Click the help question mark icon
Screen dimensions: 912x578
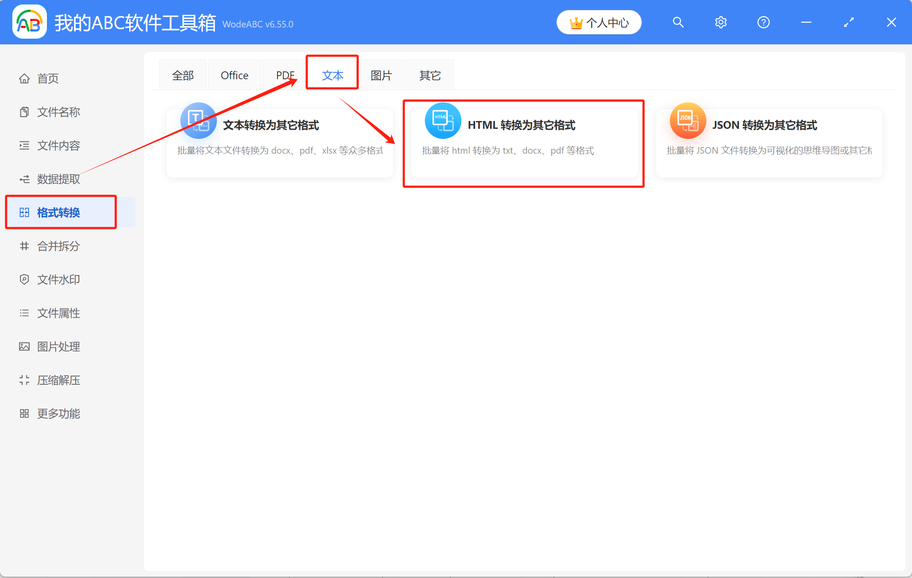pyautogui.click(x=763, y=22)
